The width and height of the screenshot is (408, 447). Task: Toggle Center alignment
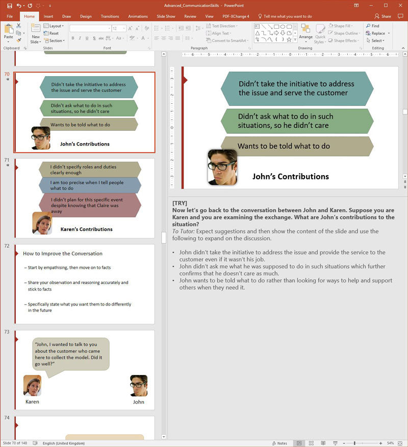[x=164, y=38]
